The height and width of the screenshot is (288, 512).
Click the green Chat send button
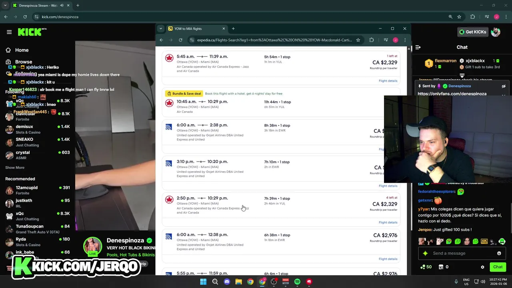click(498, 267)
